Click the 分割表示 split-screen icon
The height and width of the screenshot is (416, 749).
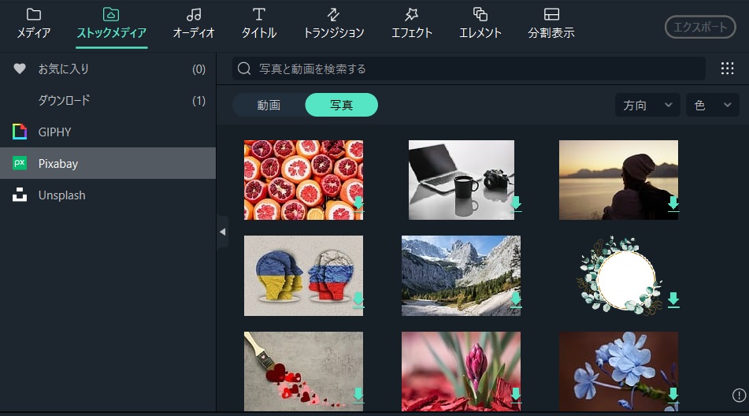[x=551, y=14]
